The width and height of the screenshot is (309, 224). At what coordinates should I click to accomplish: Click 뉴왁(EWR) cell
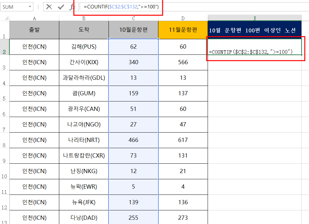tap(84, 187)
